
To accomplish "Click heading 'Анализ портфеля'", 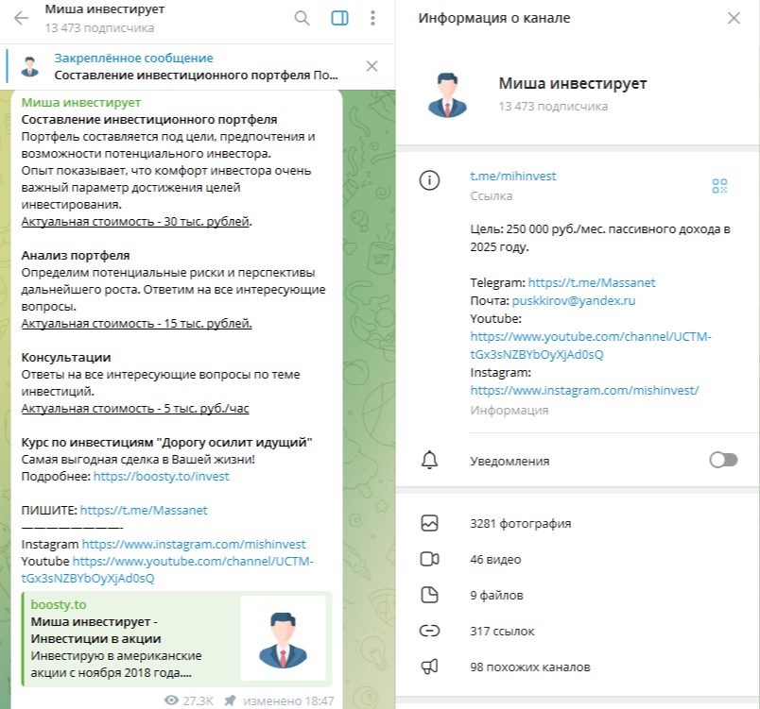I will (76, 255).
